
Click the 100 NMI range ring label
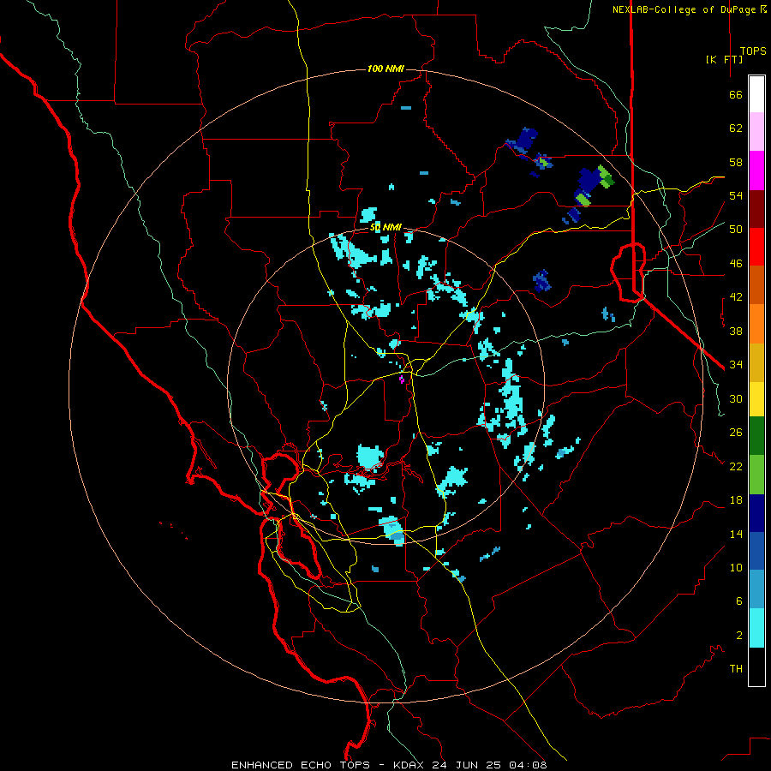pos(385,69)
